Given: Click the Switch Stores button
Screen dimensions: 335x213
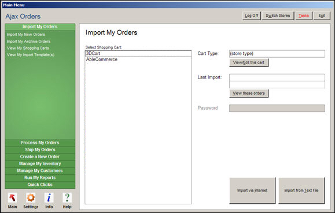Looking at the screenshot, I should point(278,16).
